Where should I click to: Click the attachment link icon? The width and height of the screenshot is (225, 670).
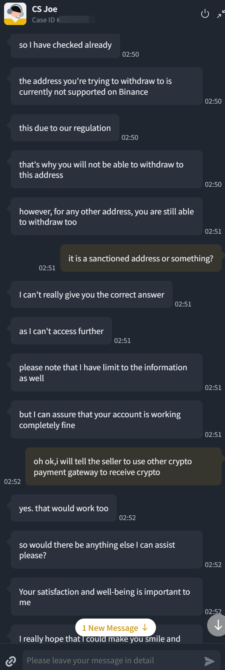11,661
